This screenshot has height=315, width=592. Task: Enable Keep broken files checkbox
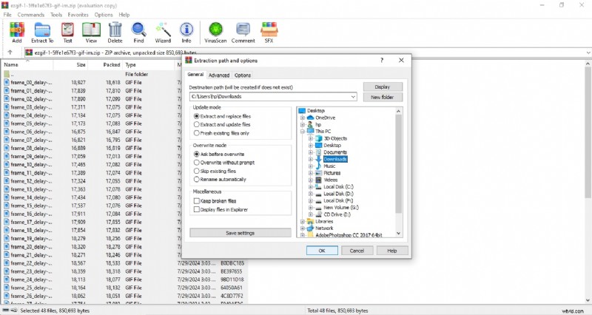(x=196, y=201)
